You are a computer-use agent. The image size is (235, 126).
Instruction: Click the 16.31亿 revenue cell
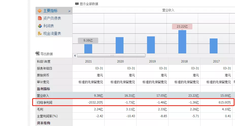(120, 96)
